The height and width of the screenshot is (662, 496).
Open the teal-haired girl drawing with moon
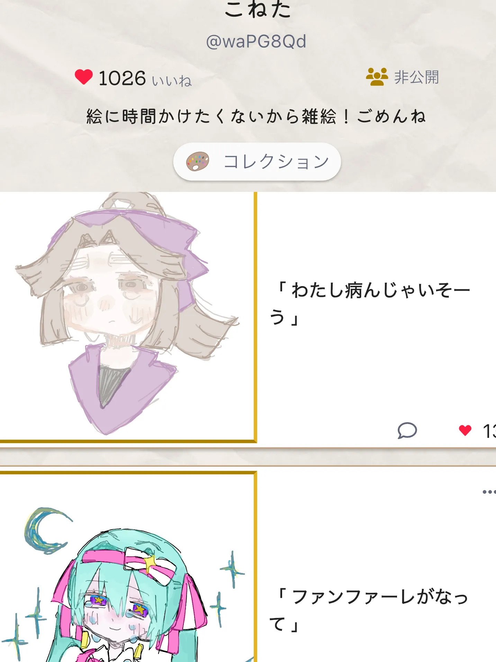pyautogui.click(x=127, y=568)
